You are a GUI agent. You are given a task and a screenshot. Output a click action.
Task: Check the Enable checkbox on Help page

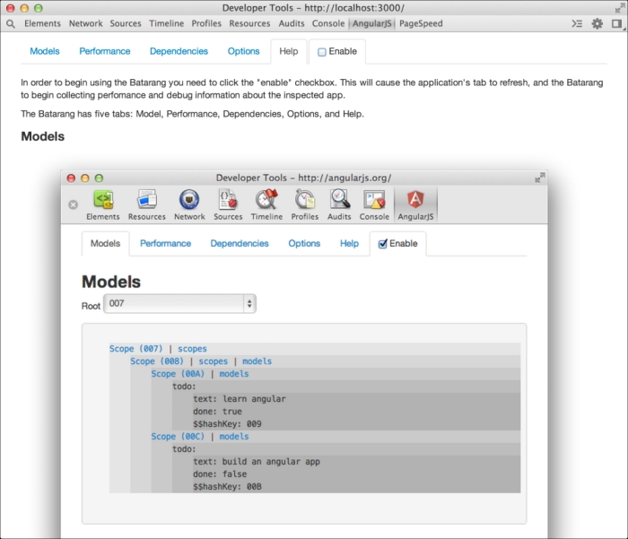(x=321, y=52)
